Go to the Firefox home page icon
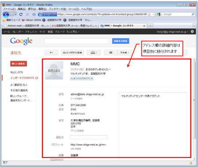Viewport: 198px width, 167px height. click(34, 15)
